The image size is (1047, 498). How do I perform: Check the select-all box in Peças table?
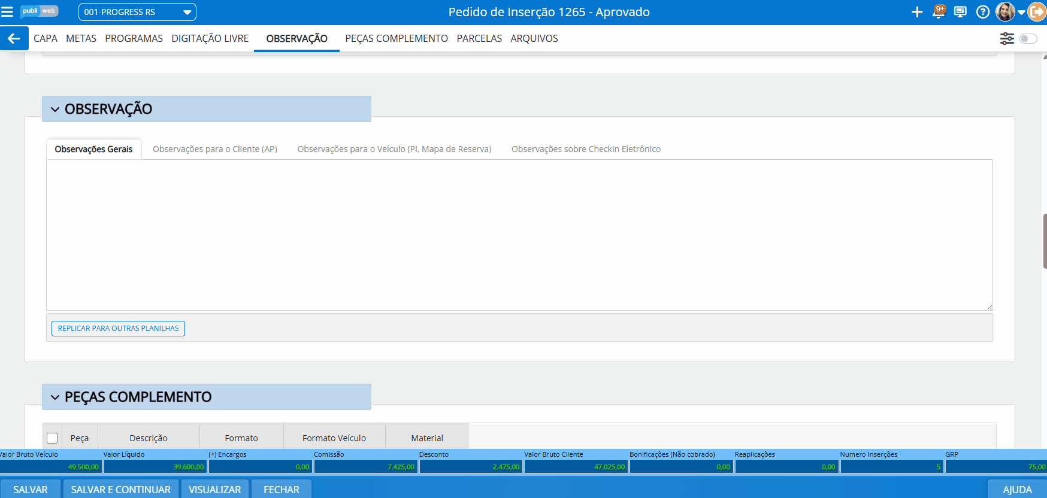(x=52, y=438)
